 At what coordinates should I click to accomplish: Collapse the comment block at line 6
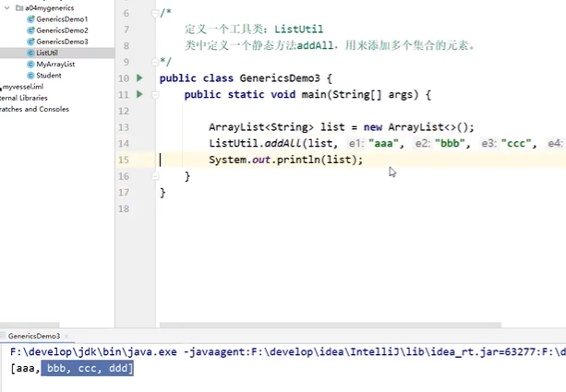point(155,13)
